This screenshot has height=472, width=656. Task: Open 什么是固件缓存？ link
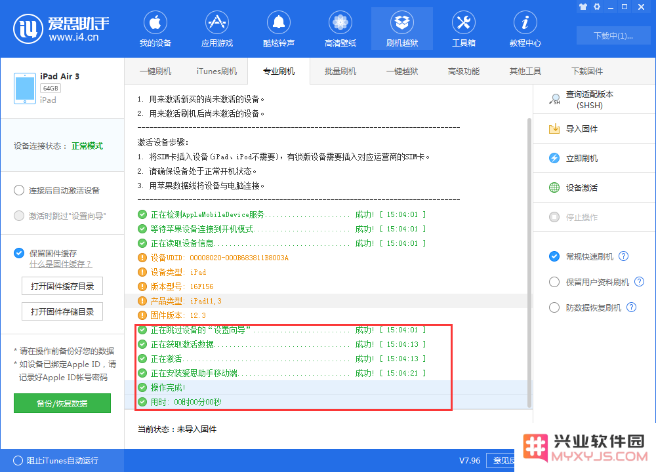60,264
